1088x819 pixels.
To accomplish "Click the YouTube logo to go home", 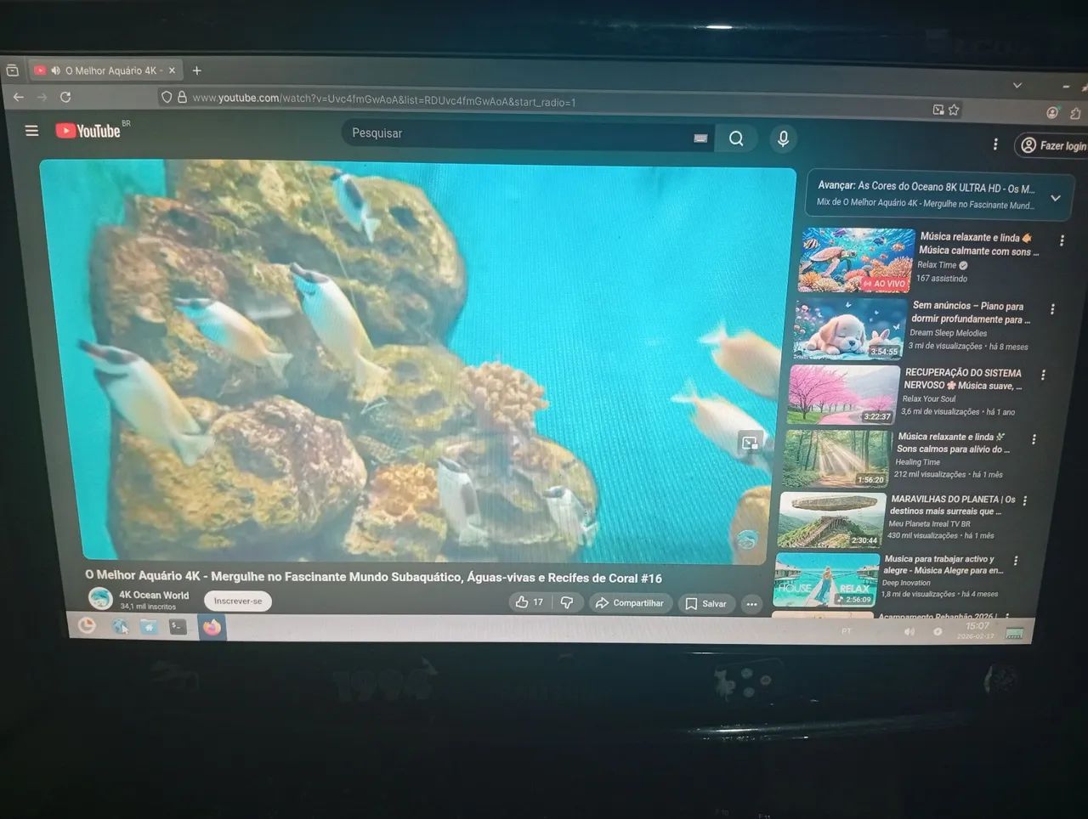I will 88,131.
